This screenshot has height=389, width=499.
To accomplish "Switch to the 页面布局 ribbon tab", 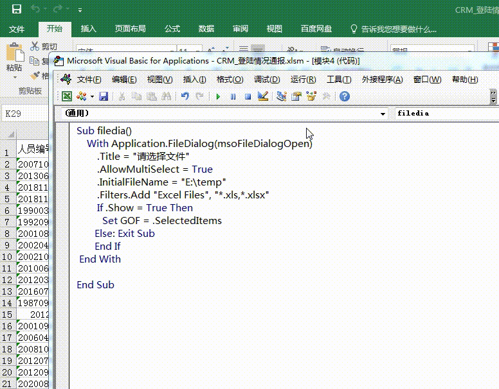I will tap(130, 29).
